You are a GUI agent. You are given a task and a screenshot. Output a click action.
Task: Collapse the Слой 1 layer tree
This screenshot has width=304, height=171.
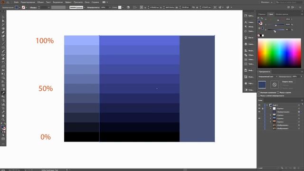[267, 105]
